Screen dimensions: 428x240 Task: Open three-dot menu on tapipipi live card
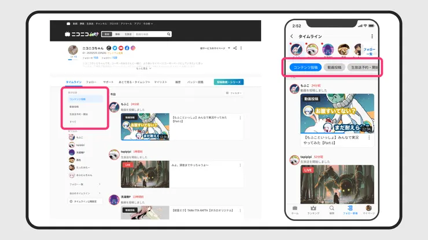tap(240, 166)
